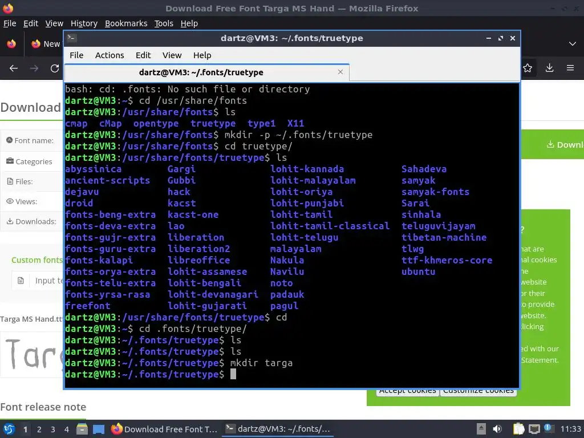
Task: Open the clipboard tray icon
Action: pyautogui.click(x=518, y=429)
